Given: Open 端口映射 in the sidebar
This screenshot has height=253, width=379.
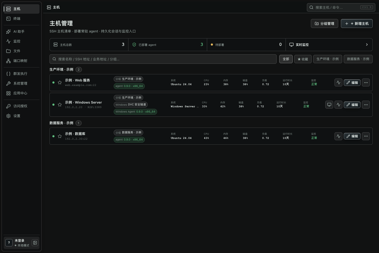Looking at the screenshot, I should pyautogui.click(x=22, y=61).
